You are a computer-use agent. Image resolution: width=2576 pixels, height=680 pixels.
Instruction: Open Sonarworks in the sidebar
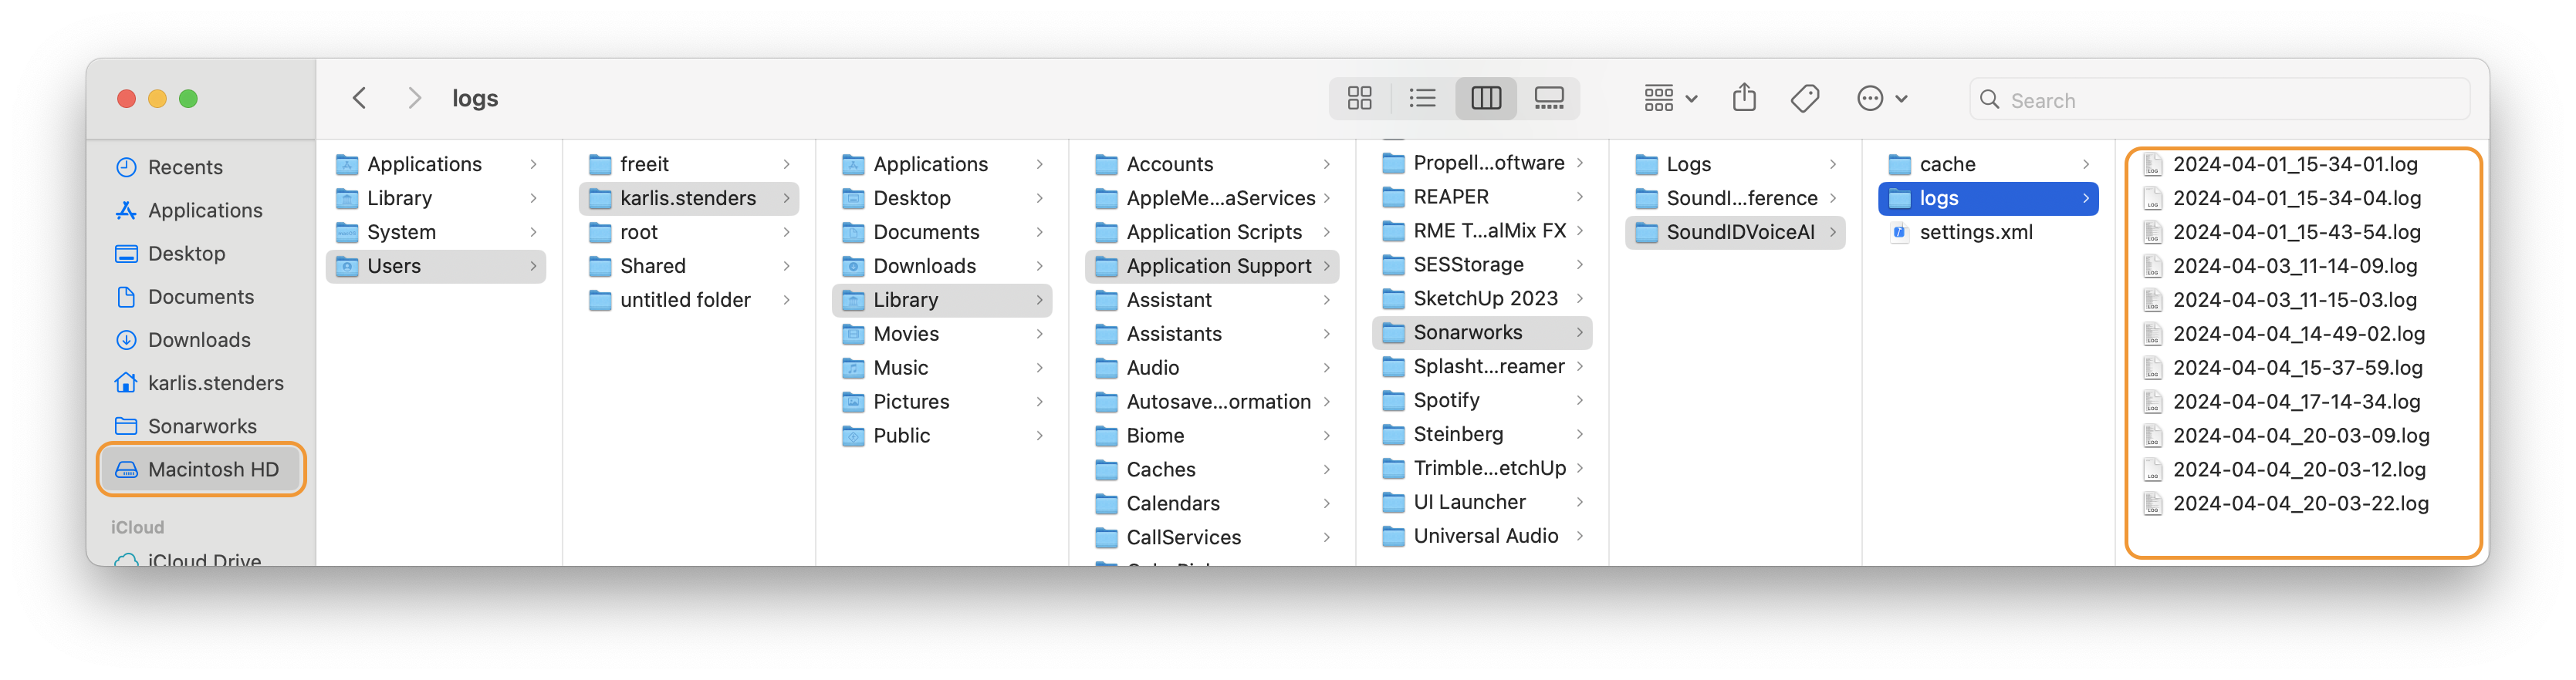coord(202,426)
